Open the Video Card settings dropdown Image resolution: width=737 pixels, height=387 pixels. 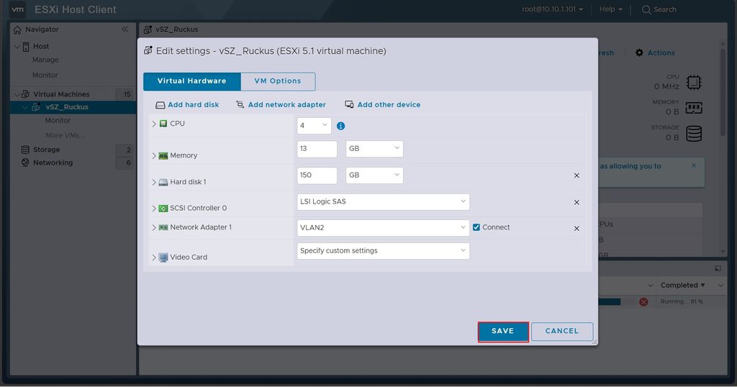pos(383,251)
